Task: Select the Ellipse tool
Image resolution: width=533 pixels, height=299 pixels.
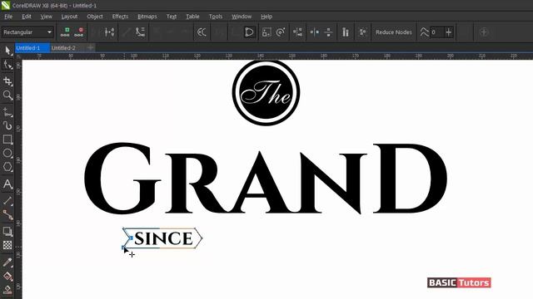Action: pos(7,153)
